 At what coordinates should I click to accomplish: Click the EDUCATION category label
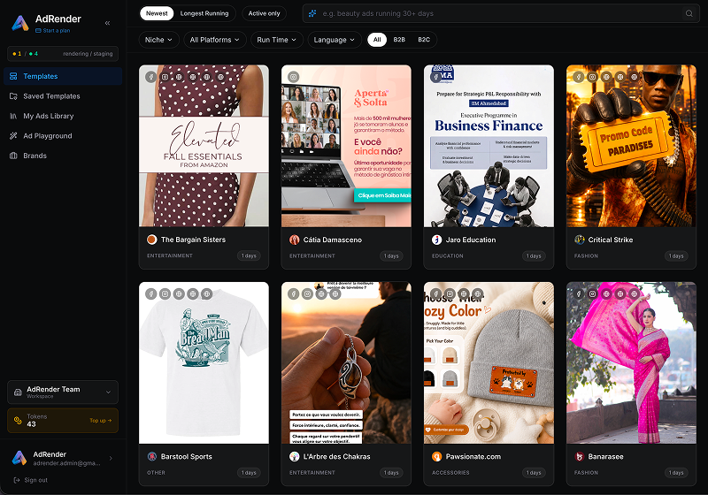448,256
